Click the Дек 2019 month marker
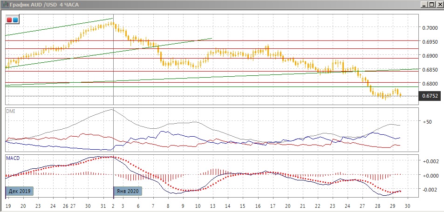 point(20,191)
